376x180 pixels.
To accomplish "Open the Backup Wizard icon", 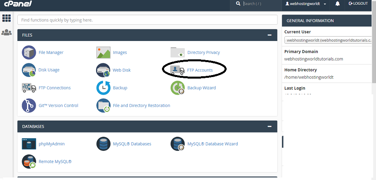I will tap(178, 88).
